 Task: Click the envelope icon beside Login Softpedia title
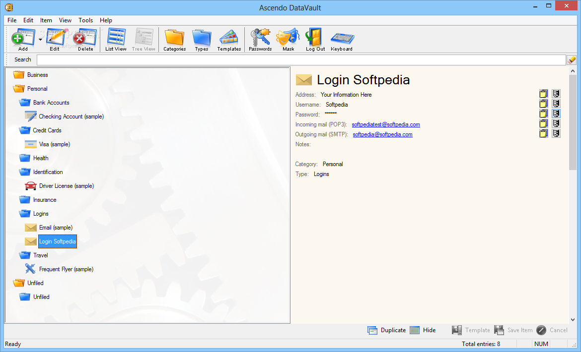[x=304, y=80]
